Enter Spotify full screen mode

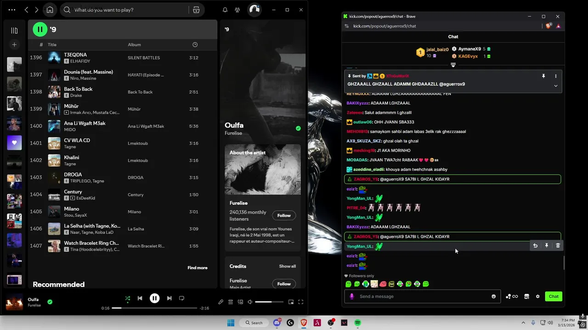click(301, 302)
